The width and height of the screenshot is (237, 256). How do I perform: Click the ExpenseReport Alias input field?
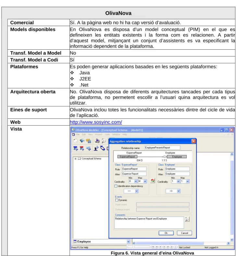(x=134, y=174)
